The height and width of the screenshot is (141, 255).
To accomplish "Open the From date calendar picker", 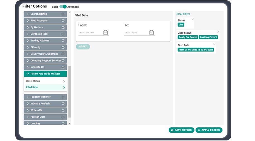I will tap(106, 33).
